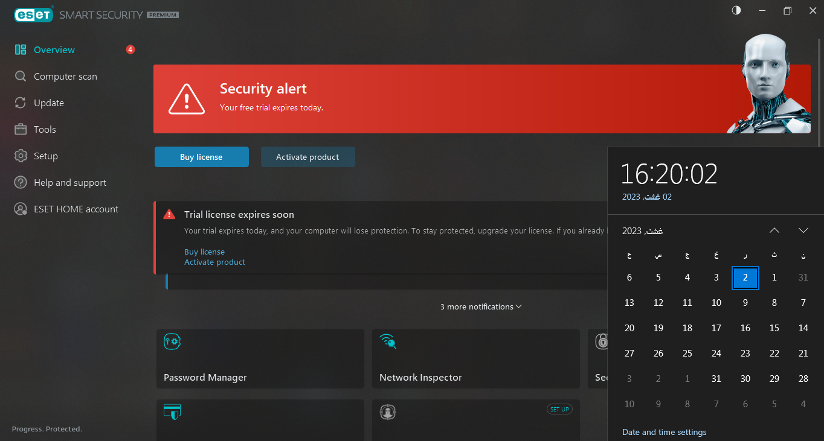The width and height of the screenshot is (824, 441).
Task: Click 'Progress. Protected.' footer text
Action: (47, 429)
